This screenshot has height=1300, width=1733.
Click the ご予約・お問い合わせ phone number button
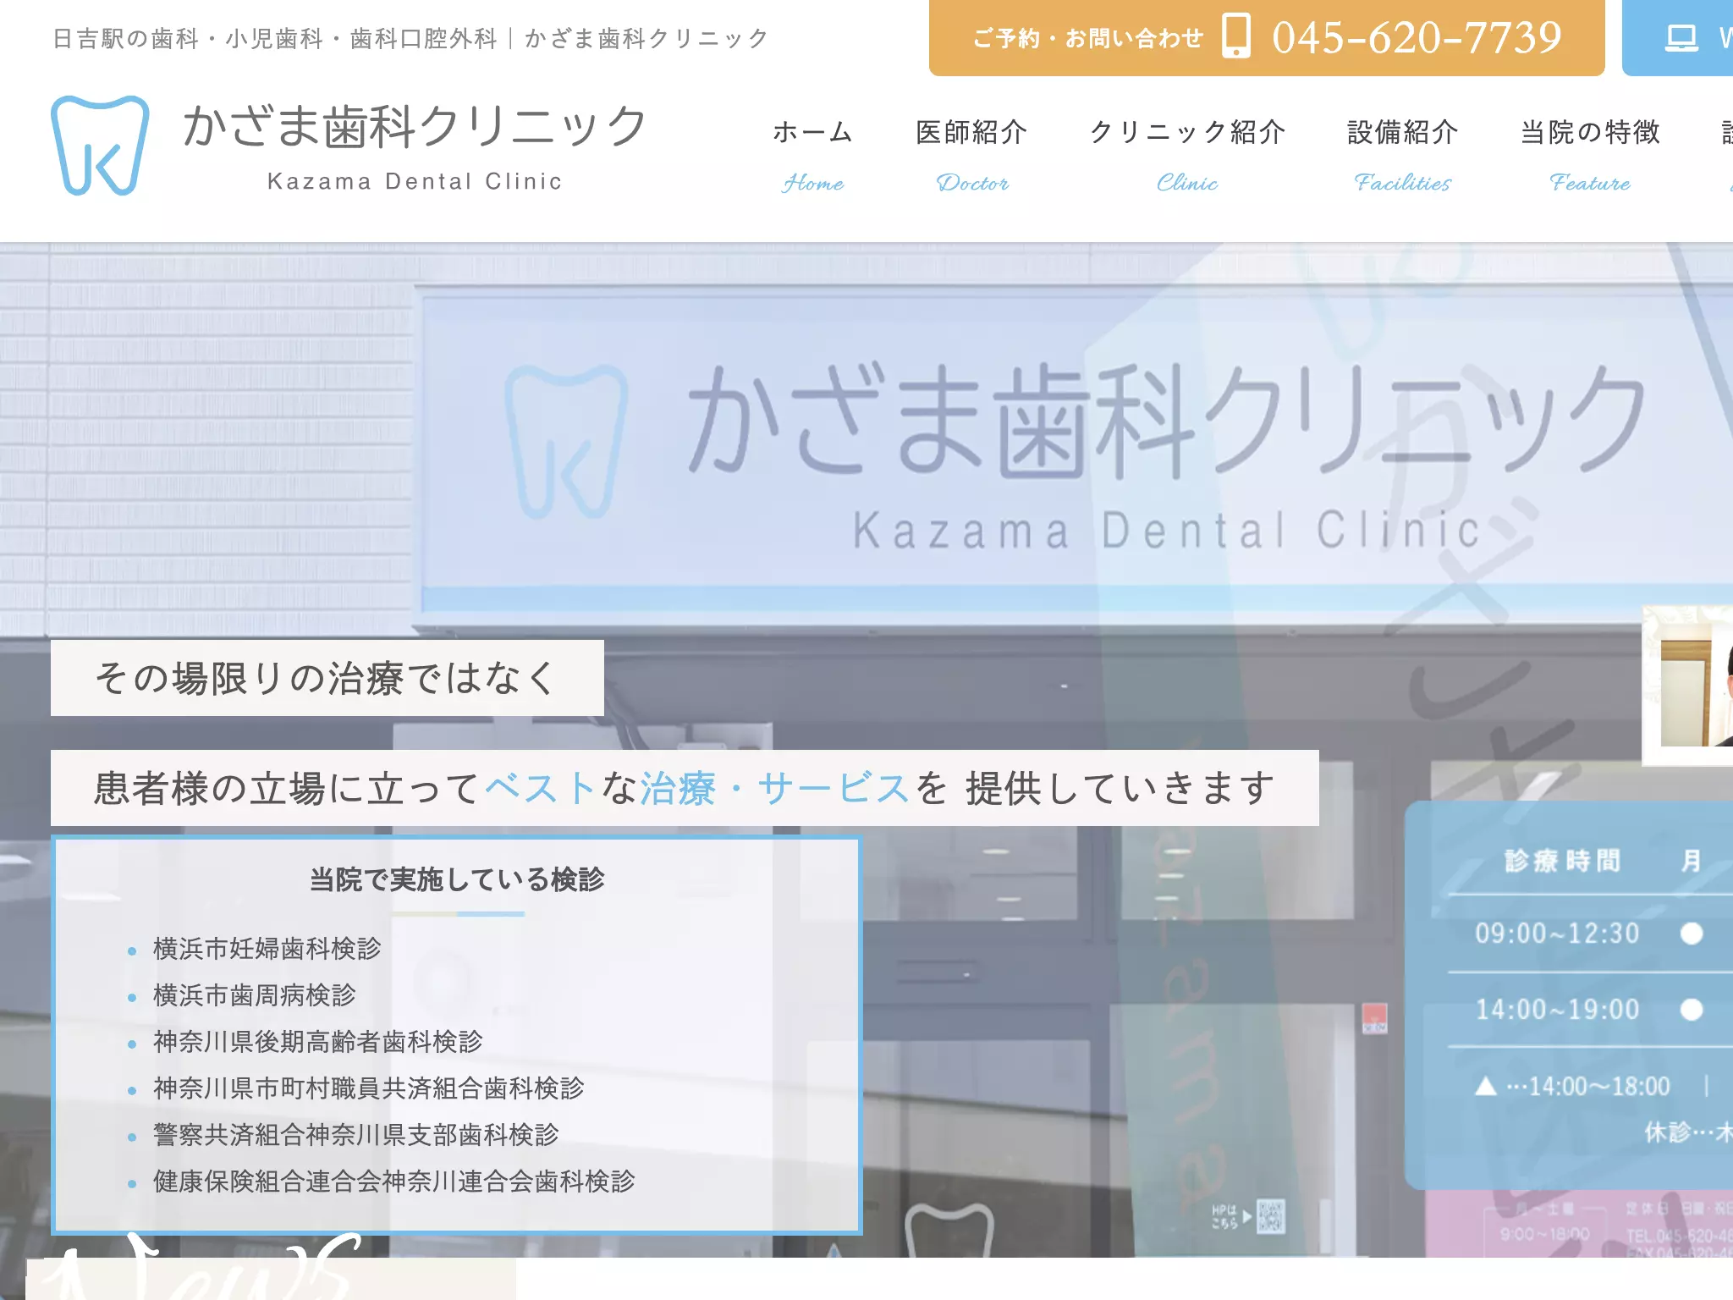1267,37
